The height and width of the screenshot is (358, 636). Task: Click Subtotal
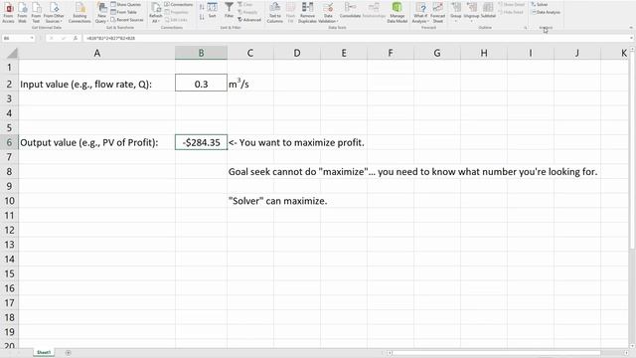click(x=488, y=11)
